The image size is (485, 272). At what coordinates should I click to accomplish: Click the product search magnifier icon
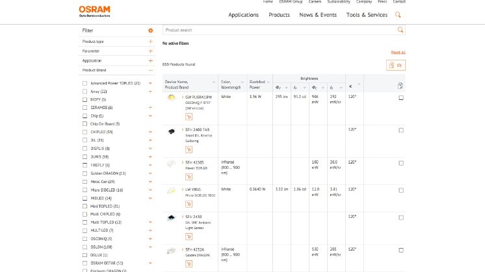(x=400, y=30)
